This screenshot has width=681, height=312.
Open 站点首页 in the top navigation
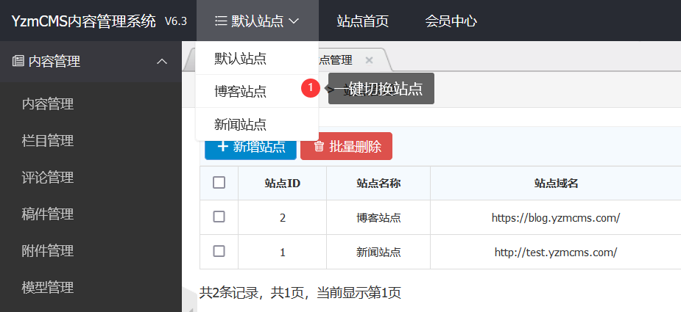click(x=362, y=21)
